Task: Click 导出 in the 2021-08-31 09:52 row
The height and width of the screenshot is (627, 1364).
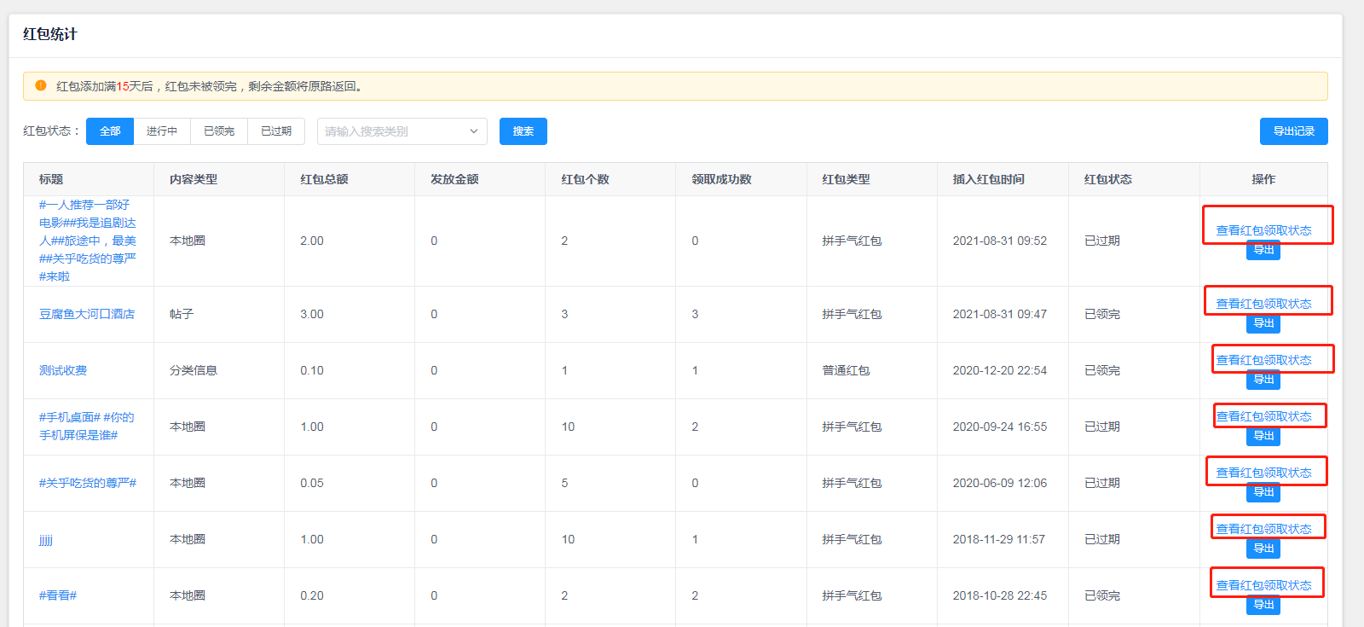Action: coord(1263,250)
